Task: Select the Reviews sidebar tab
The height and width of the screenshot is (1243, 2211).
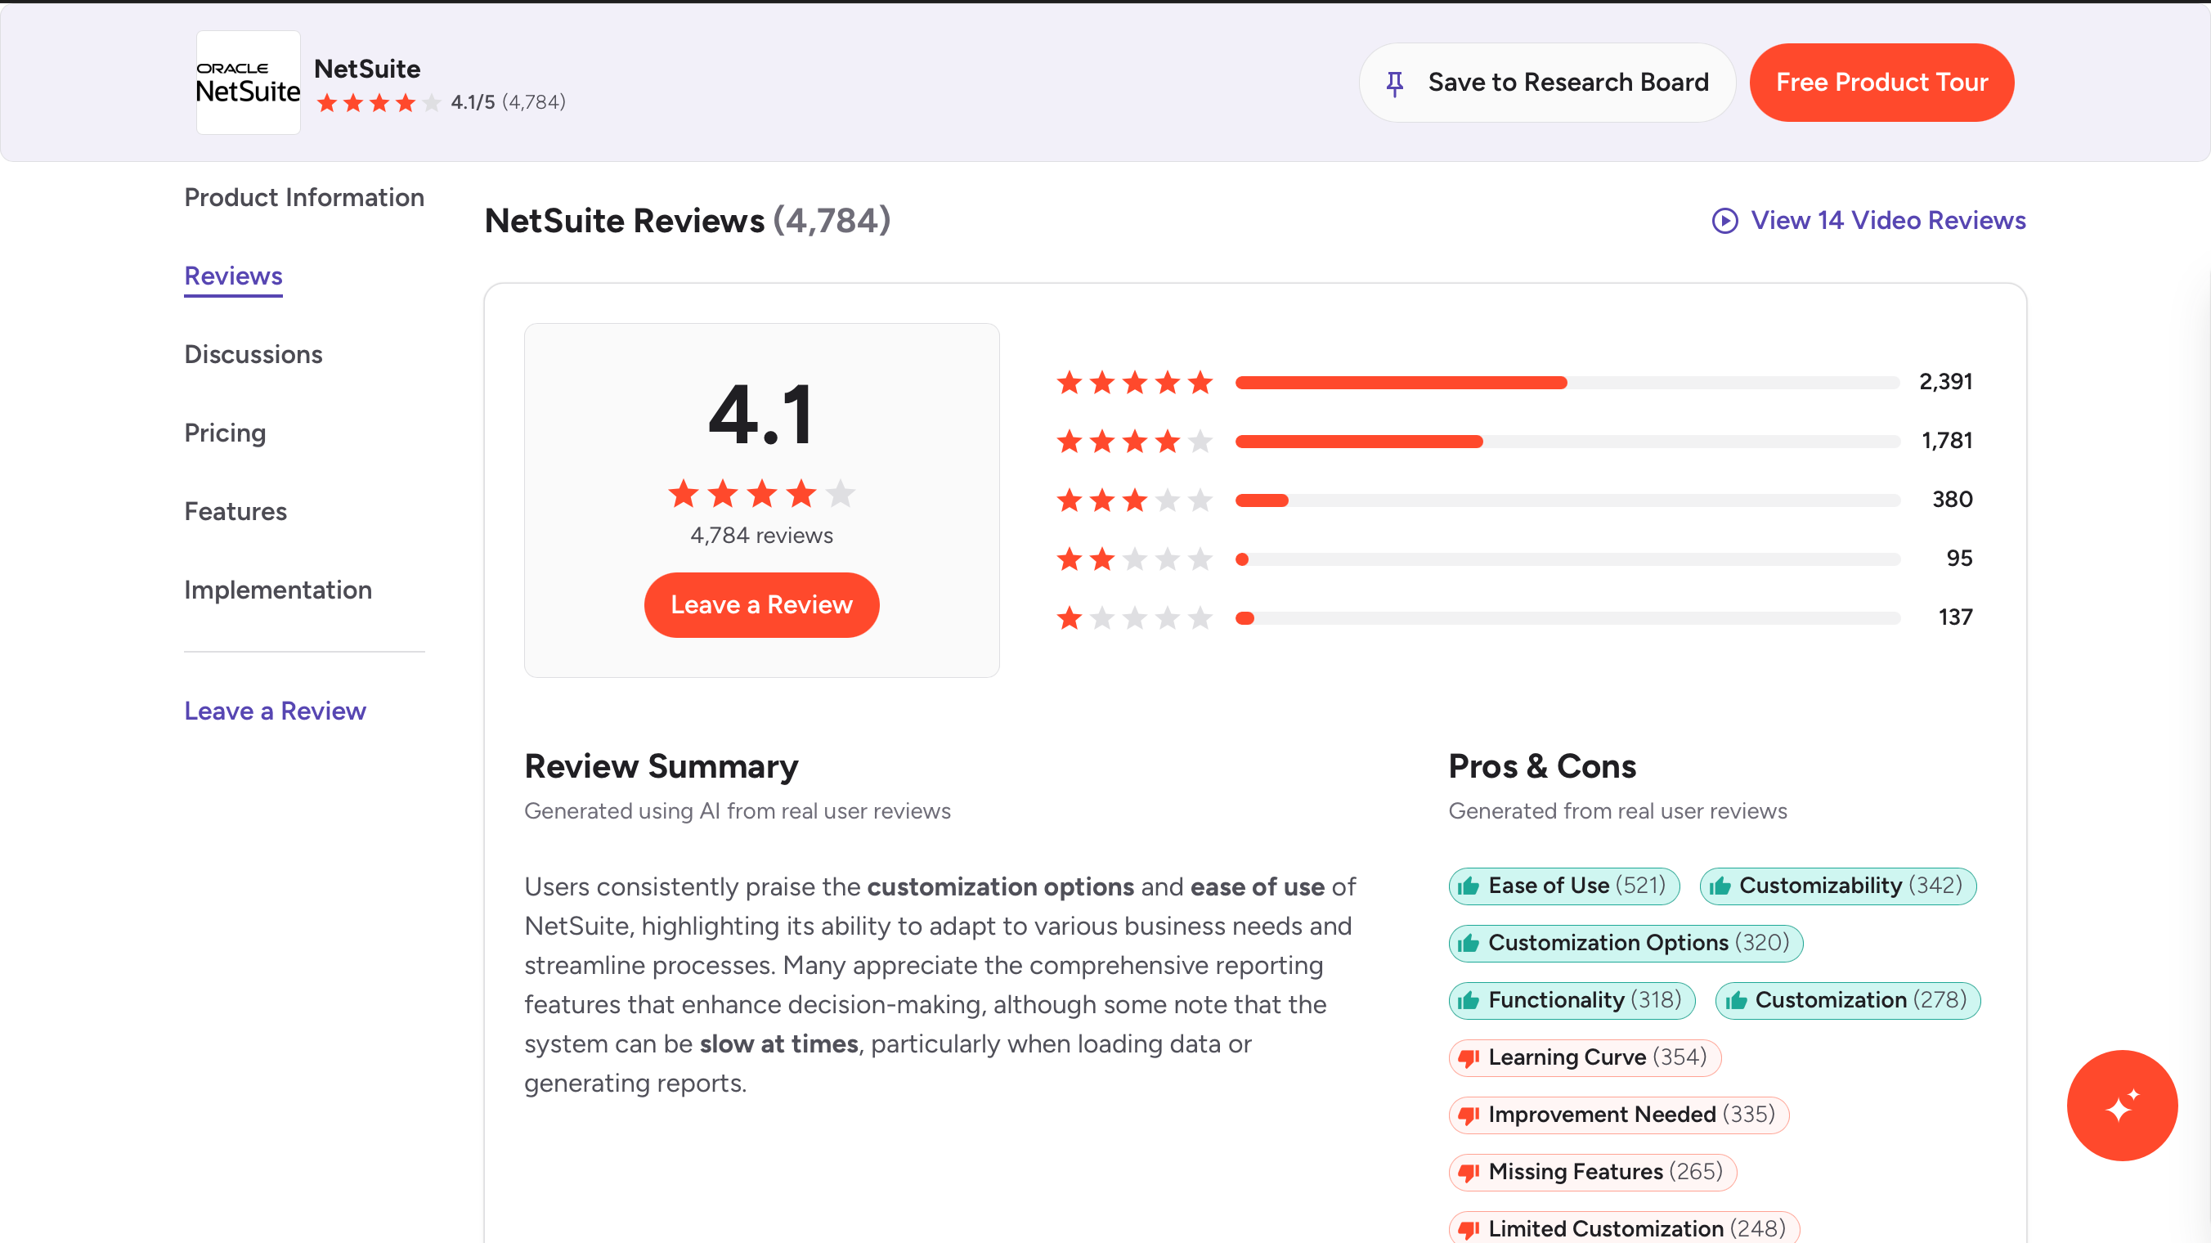Action: [x=234, y=276]
